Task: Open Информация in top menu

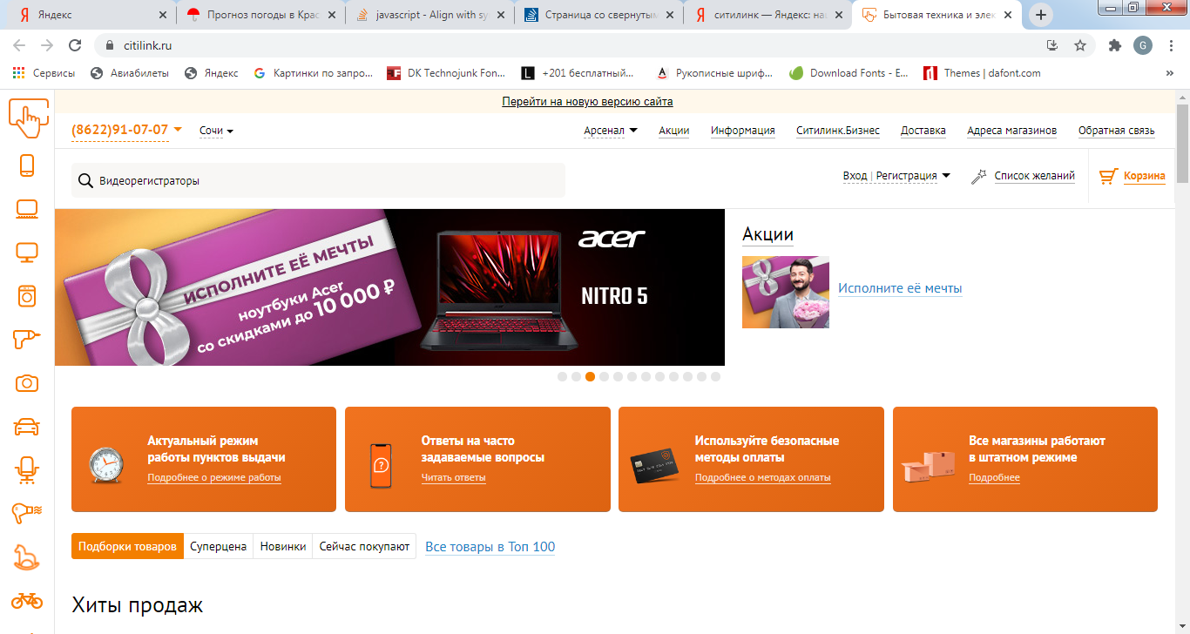Action: 743,131
